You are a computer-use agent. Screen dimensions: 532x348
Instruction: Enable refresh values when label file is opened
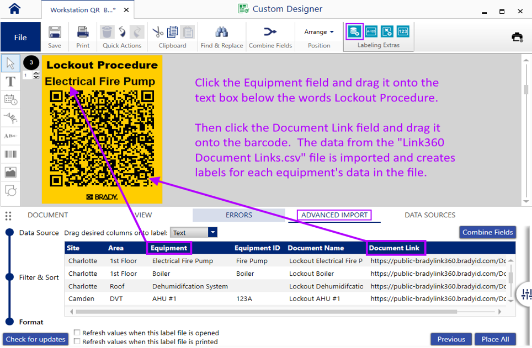tap(77, 333)
